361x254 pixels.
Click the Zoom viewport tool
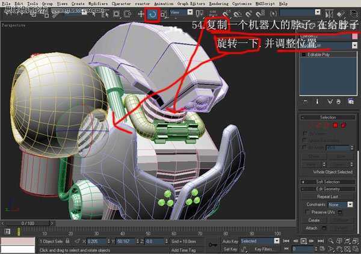pyautogui.click(x=331, y=241)
